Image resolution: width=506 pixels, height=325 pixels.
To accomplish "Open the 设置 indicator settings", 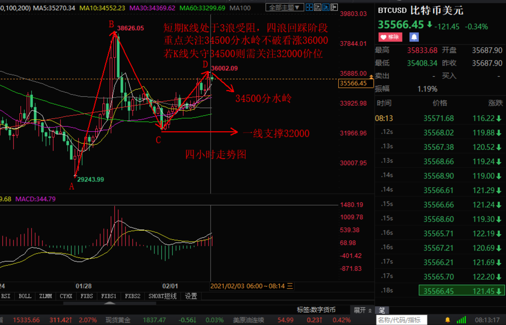I will tap(191, 296).
